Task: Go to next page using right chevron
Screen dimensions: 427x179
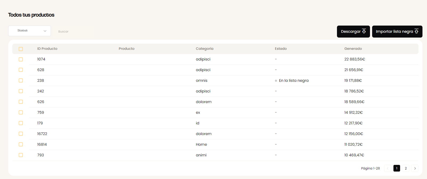Action: coord(415,168)
